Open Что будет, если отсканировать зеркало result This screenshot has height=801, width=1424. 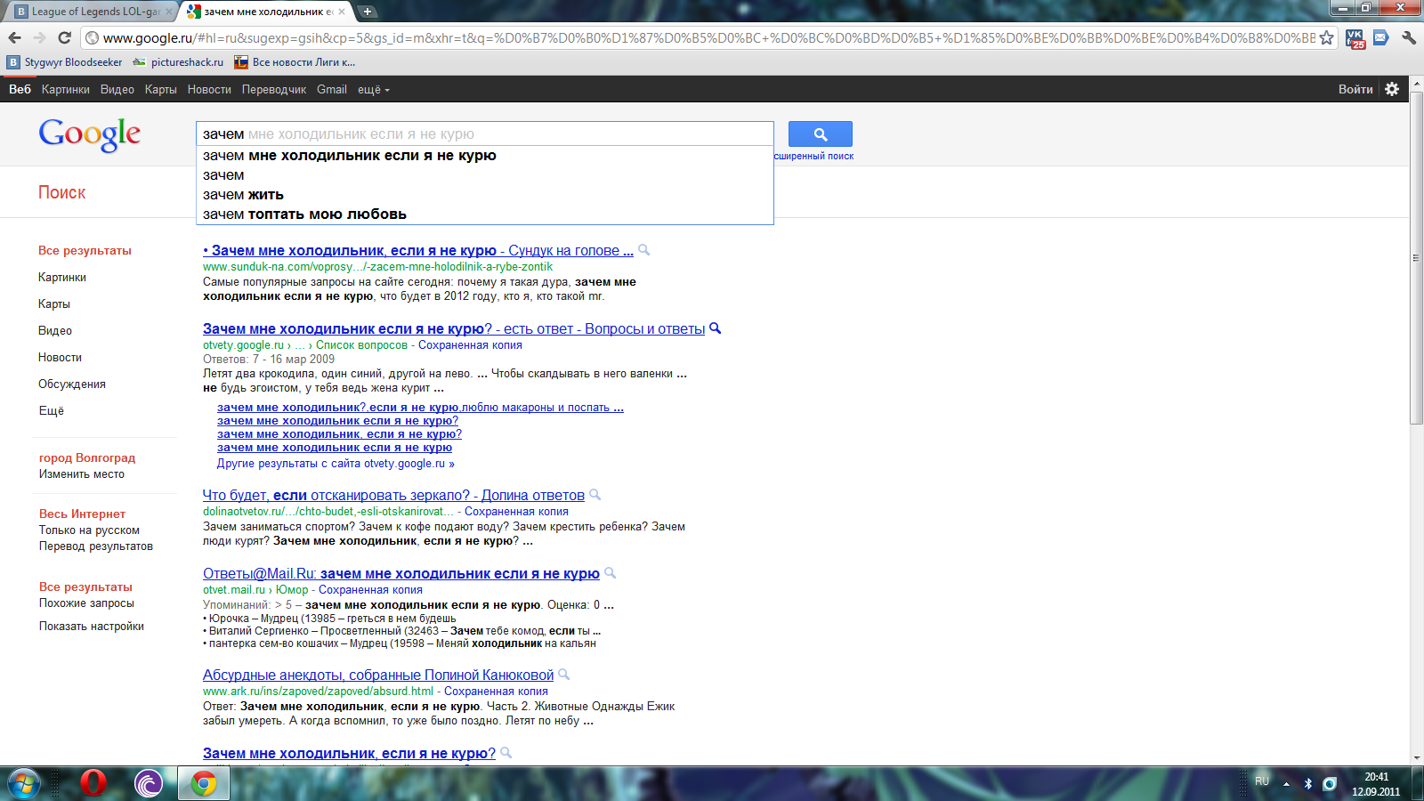tap(393, 495)
